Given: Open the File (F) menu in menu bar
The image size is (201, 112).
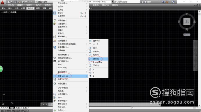Looking at the screenshot, I should (11, 5).
